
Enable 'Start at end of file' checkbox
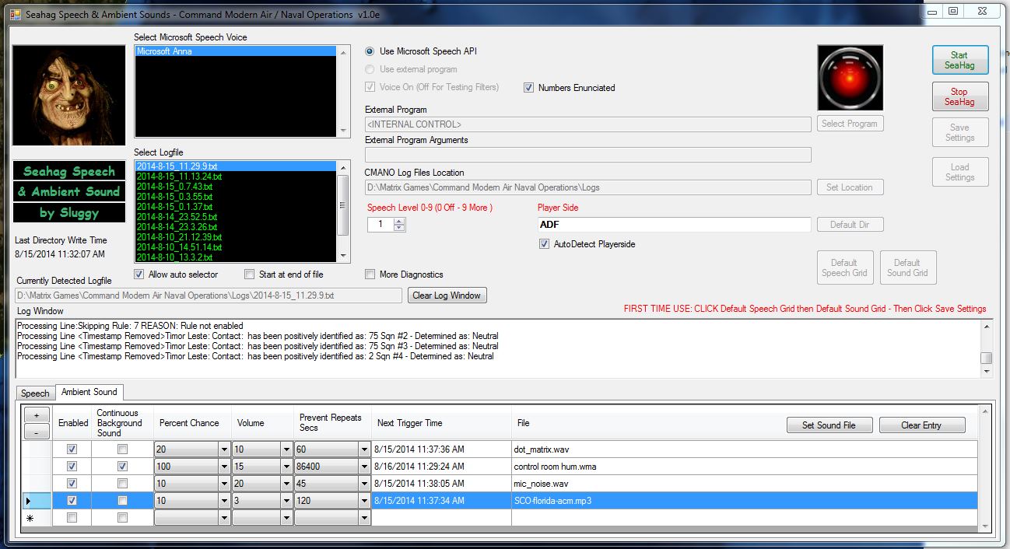249,274
